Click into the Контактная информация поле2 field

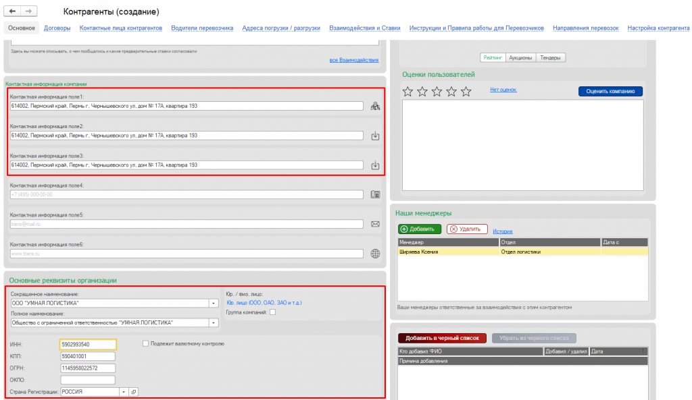[187, 136]
